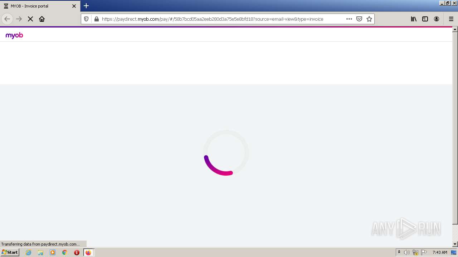Image resolution: width=458 pixels, height=257 pixels.
Task: Click scrollbar down arrow
Action: pyautogui.click(x=455, y=244)
